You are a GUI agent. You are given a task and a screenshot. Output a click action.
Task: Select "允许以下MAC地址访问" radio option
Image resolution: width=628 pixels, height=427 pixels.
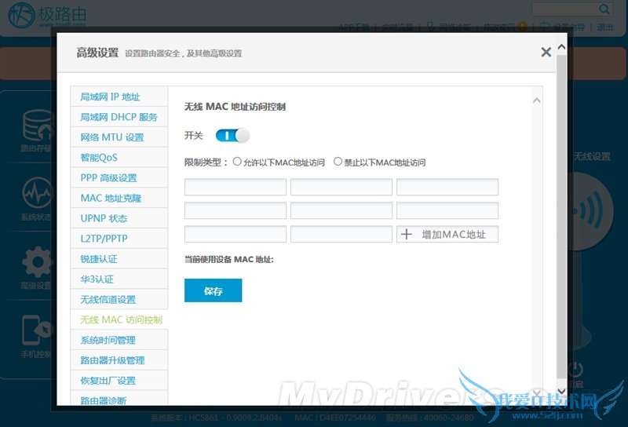coord(237,162)
